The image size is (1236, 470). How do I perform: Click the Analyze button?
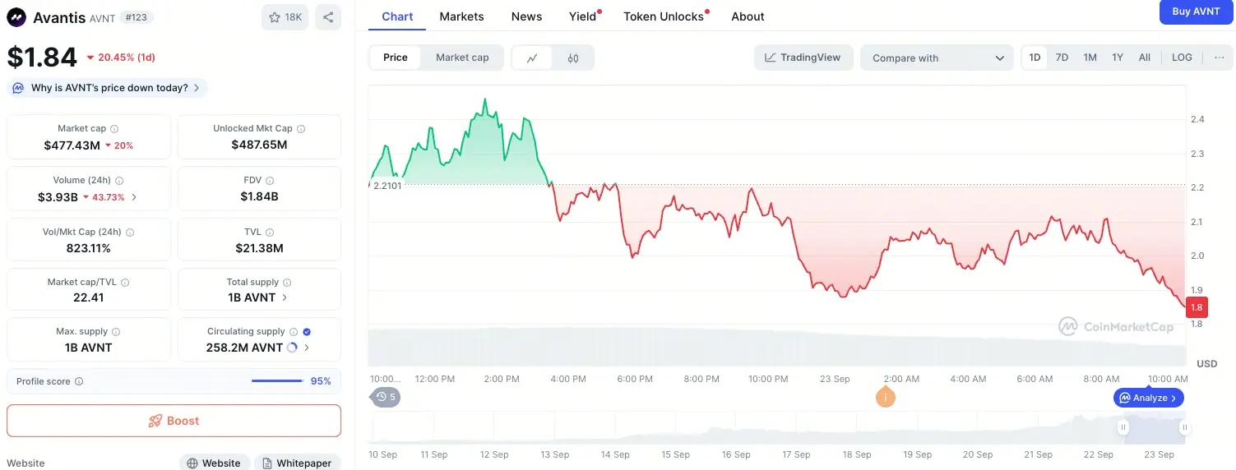tap(1150, 398)
